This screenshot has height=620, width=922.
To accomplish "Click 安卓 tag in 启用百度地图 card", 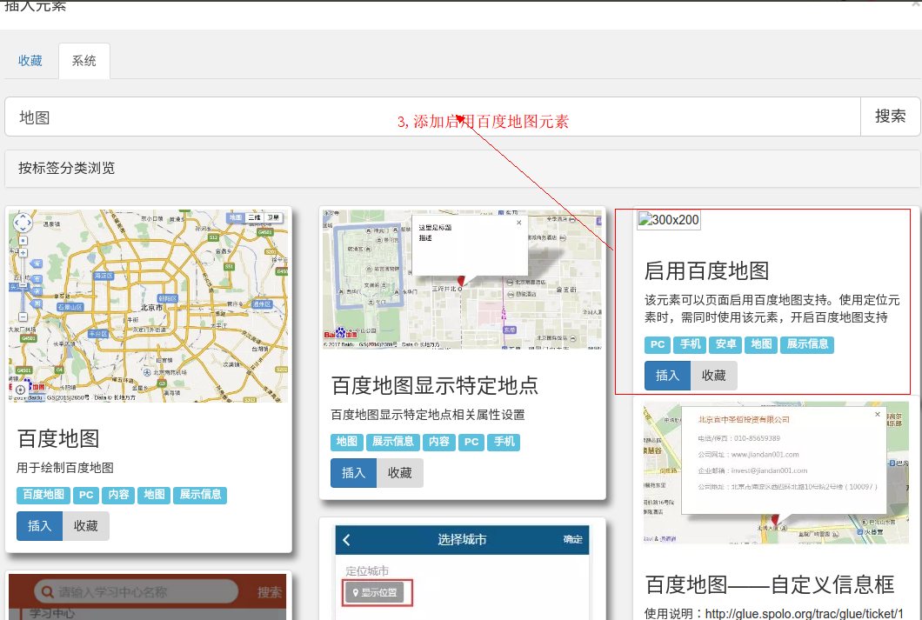I will [x=725, y=344].
